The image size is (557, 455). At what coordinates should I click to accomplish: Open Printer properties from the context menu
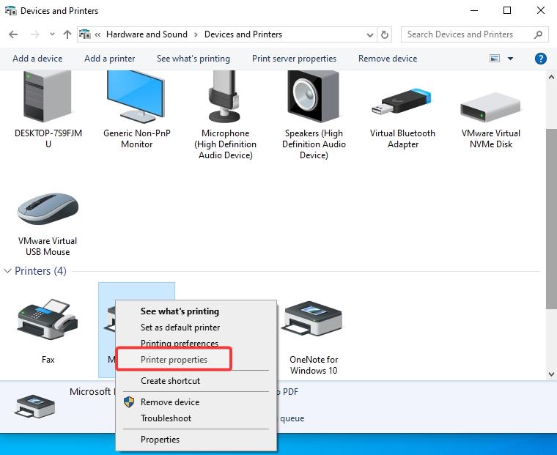[x=174, y=360]
